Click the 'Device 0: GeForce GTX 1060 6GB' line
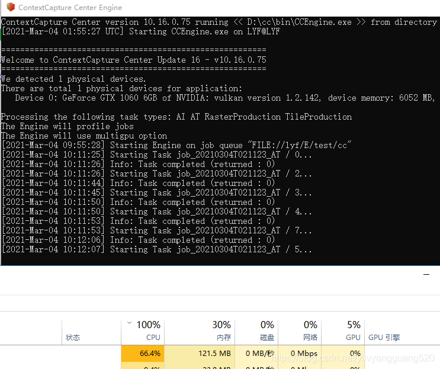440x369 pixels. [x=225, y=98]
